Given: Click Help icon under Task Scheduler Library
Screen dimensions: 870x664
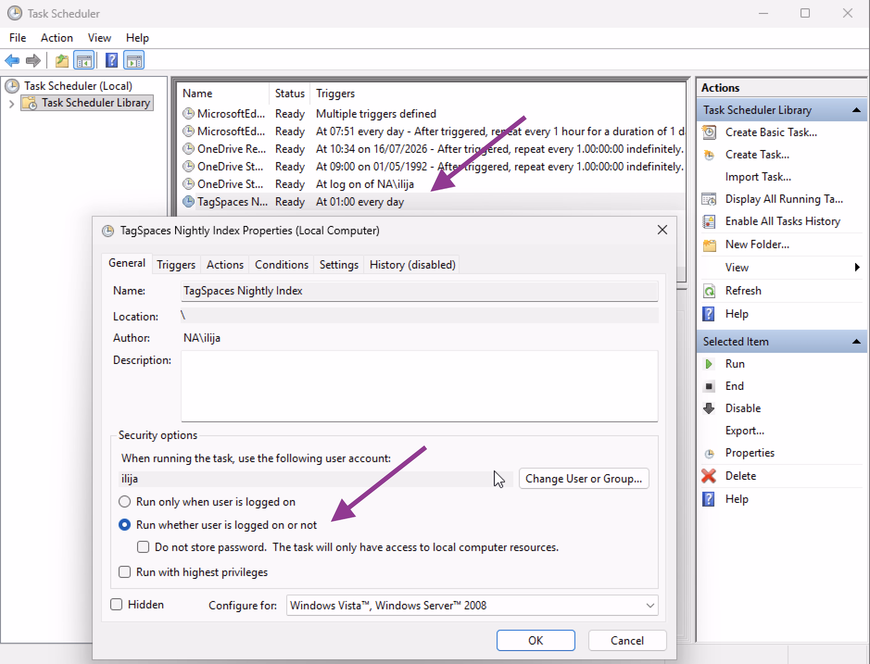Looking at the screenshot, I should coord(709,314).
